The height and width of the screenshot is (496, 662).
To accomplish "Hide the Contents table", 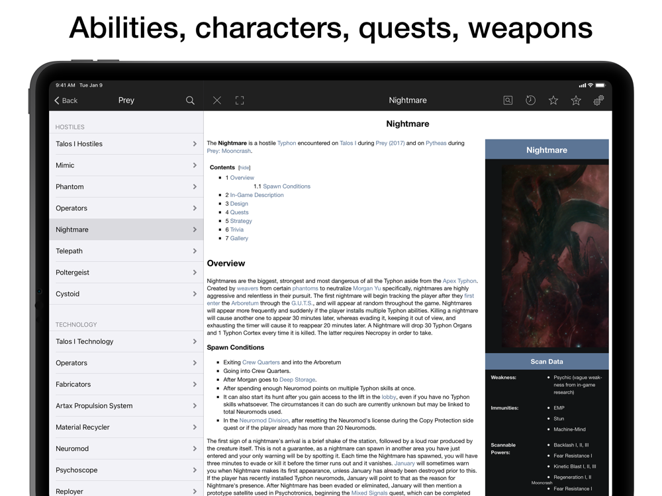I will (x=244, y=168).
